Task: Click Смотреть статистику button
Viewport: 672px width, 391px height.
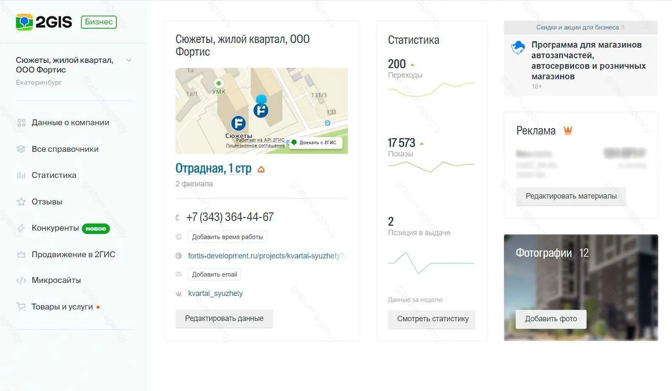Action: (x=432, y=319)
